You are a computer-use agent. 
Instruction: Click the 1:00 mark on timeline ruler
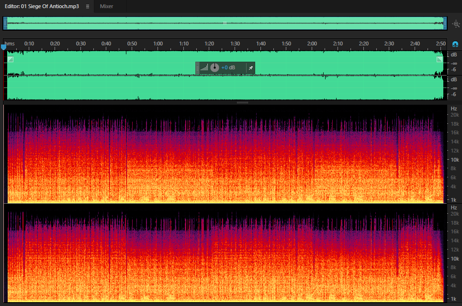click(x=158, y=44)
